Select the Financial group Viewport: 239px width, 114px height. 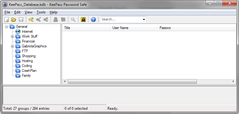point(28,41)
